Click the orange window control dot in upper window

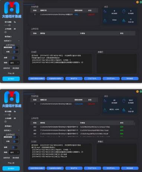pyautogui.click(x=138, y=2)
